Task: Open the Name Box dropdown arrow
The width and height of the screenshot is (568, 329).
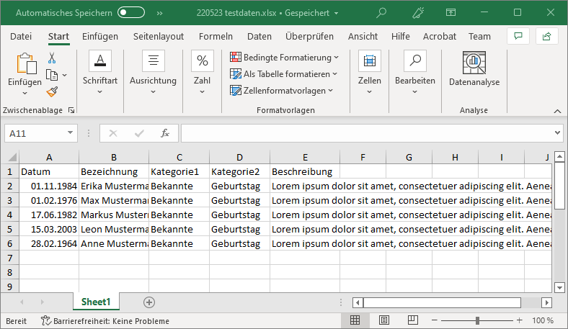Action: 70,133
